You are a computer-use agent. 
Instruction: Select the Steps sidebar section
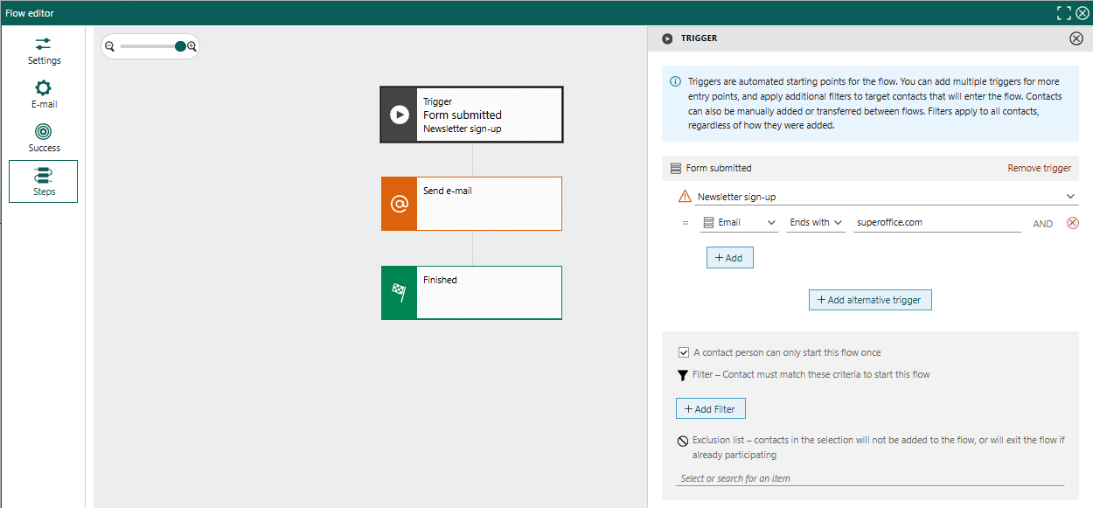pyautogui.click(x=44, y=181)
